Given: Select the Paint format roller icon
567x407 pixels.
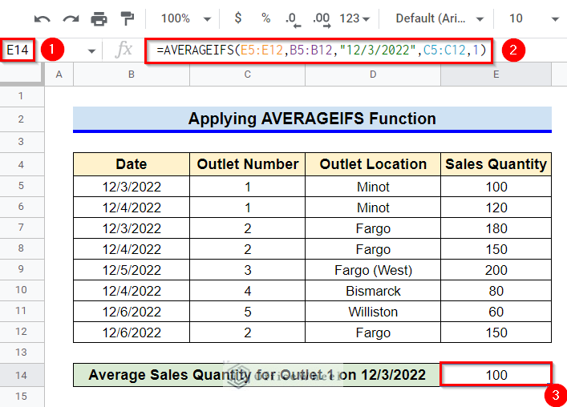Looking at the screenshot, I should [x=127, y=18].
